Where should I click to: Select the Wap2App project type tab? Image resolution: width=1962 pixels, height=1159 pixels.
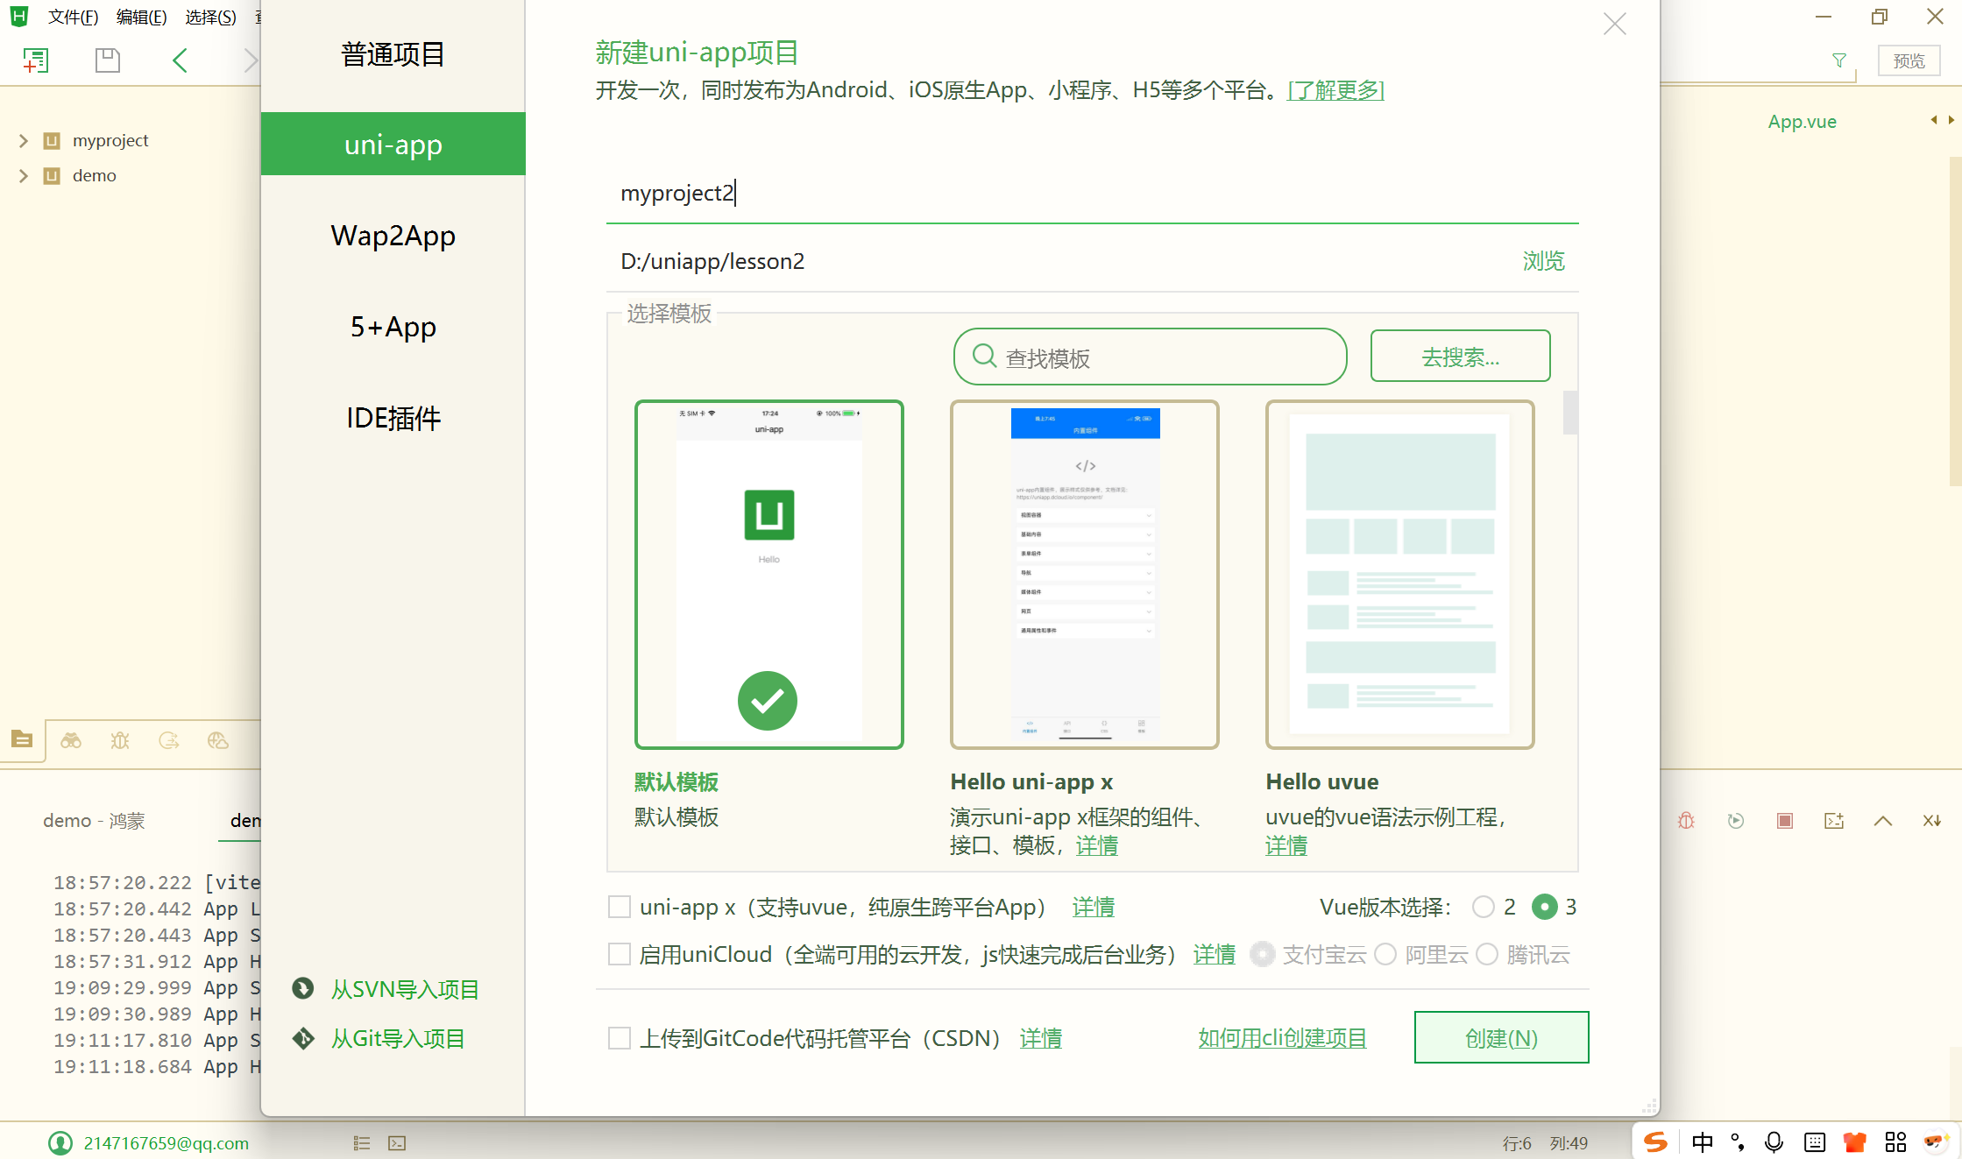click(x=393, y=236)
